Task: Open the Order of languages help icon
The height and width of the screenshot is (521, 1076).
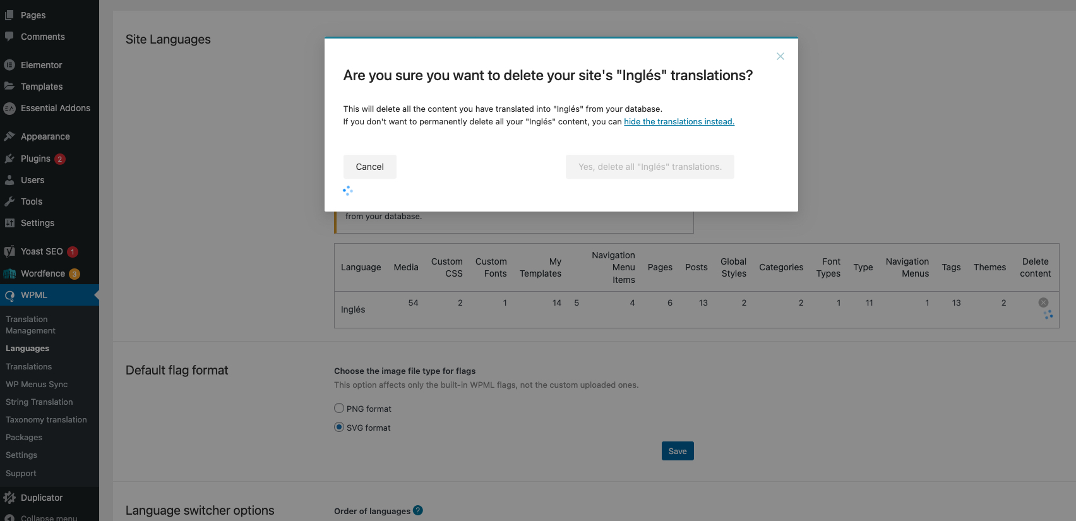Action: 418,510
